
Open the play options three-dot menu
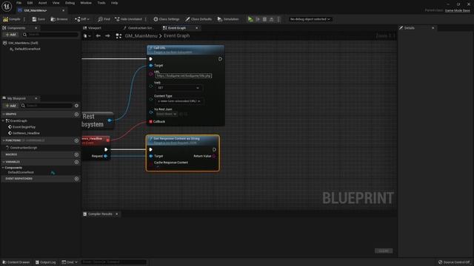pyautogui.click(x=278, y=19)
